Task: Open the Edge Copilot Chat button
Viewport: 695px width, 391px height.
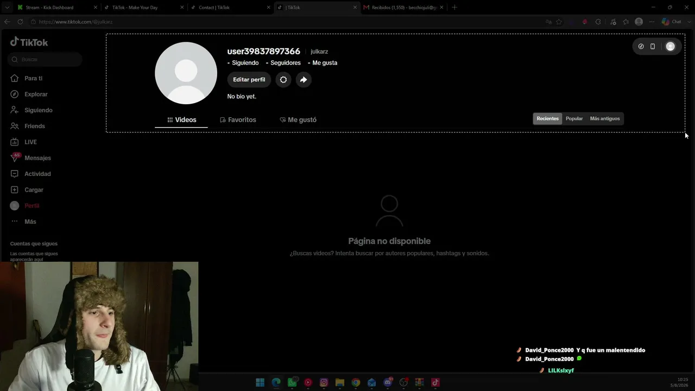Action: [x=672, y=22]
